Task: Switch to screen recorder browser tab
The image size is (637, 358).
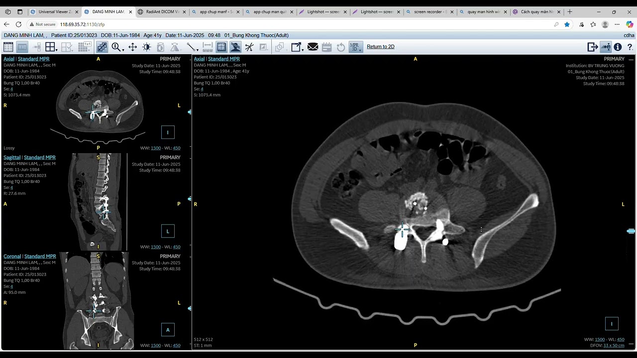Action: (x=430, y=11)
